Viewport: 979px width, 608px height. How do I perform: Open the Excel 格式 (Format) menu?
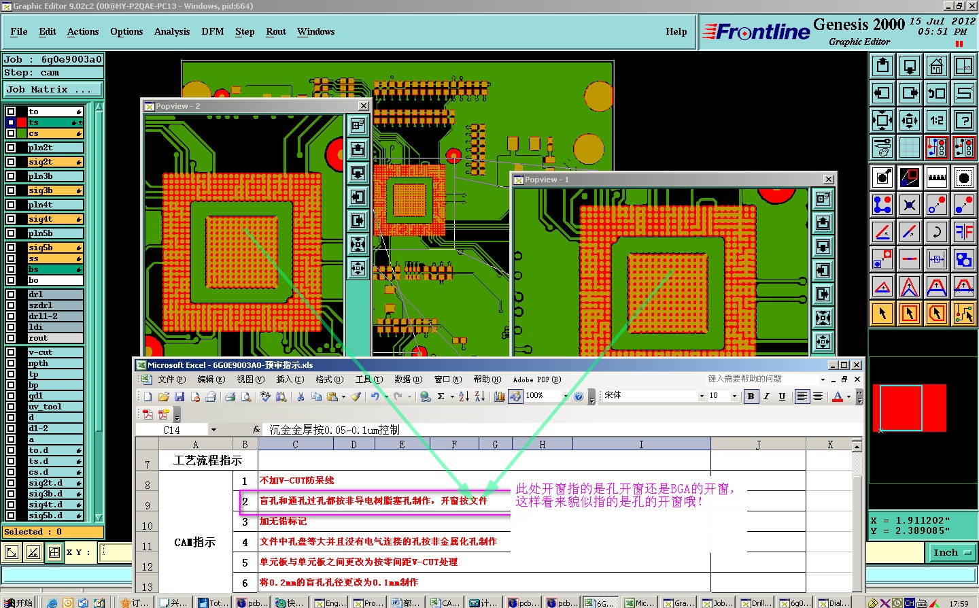click(x=330, y=379)
